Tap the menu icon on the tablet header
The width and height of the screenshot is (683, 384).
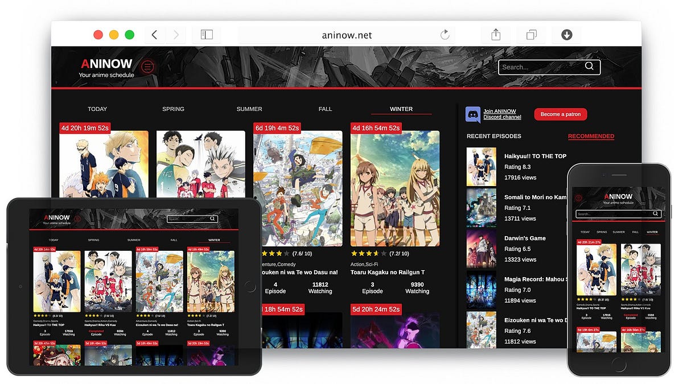click(77, 218)
